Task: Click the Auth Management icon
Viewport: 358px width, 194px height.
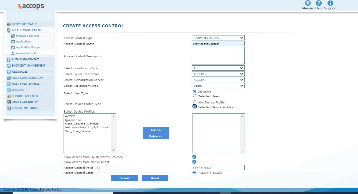Action: pyautogui.click(x=9, y=59)
